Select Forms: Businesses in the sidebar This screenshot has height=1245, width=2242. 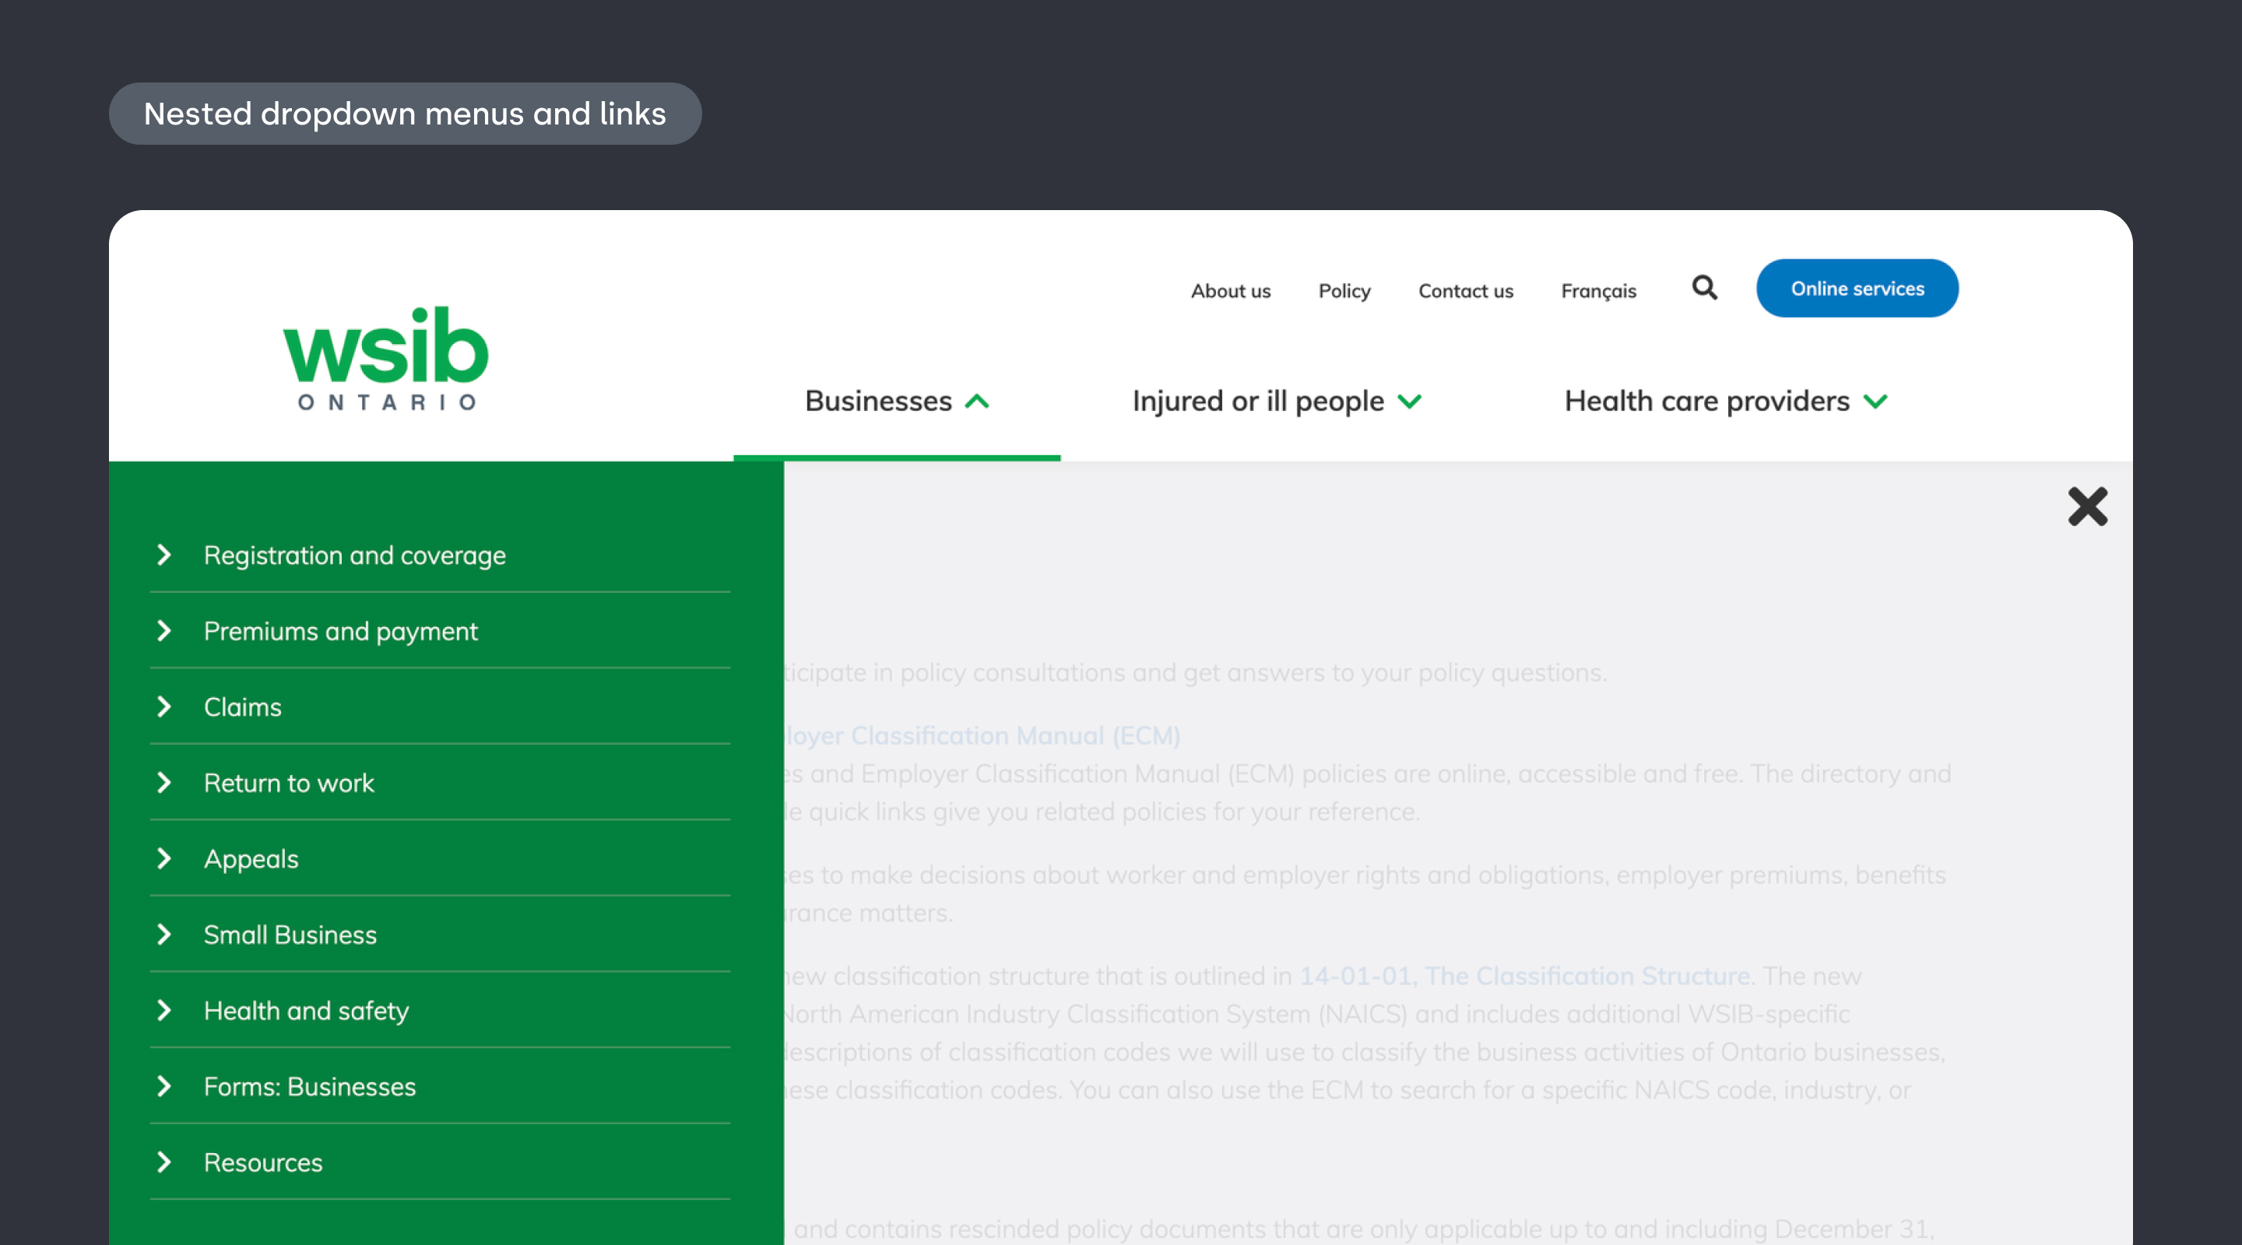pyautogui.click(x=309, y=1085)
